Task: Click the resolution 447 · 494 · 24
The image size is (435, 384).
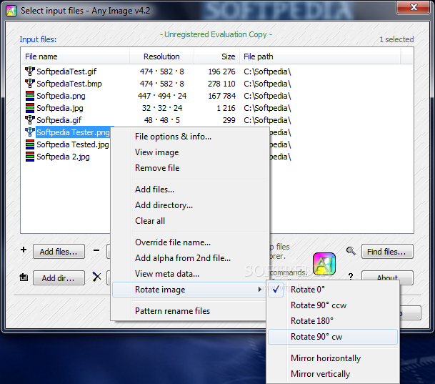Action: click(162, 96)
